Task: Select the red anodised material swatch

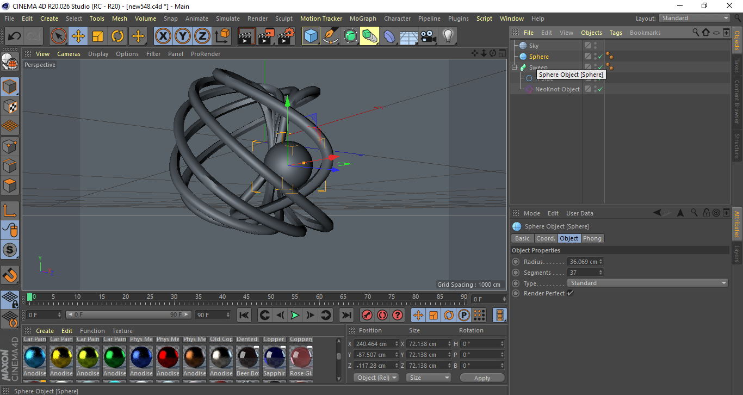Action: point(168,357)
